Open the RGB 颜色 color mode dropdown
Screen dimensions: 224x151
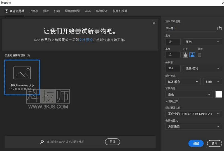(x=183, y=82)
